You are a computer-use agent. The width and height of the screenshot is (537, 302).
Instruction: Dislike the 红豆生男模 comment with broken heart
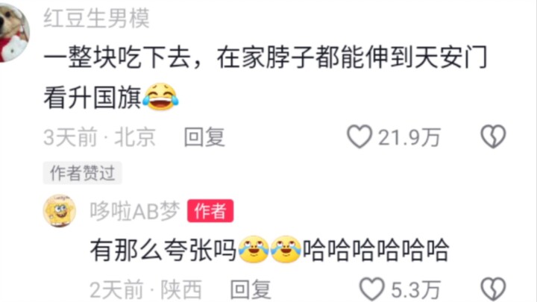pos(493,136)
